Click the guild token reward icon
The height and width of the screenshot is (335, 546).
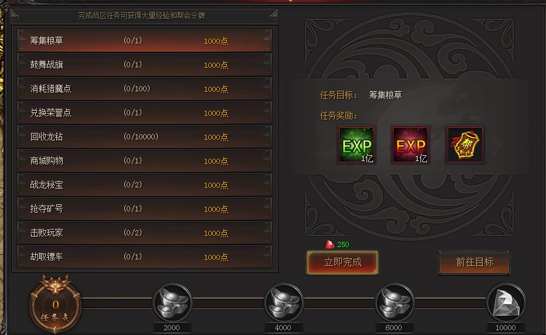(465, 145)
